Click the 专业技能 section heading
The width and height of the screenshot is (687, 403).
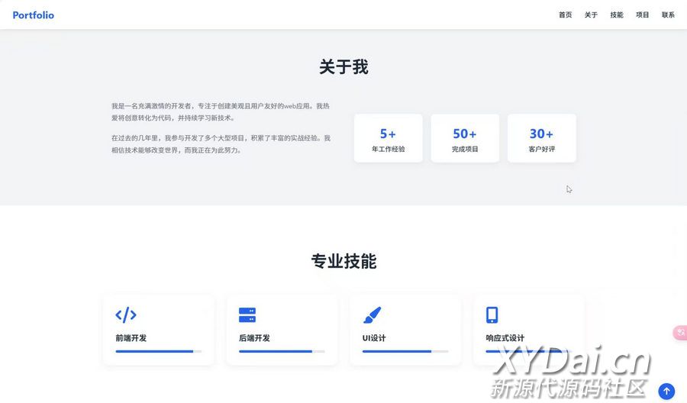pyautogui.click(x=343, y=261)
